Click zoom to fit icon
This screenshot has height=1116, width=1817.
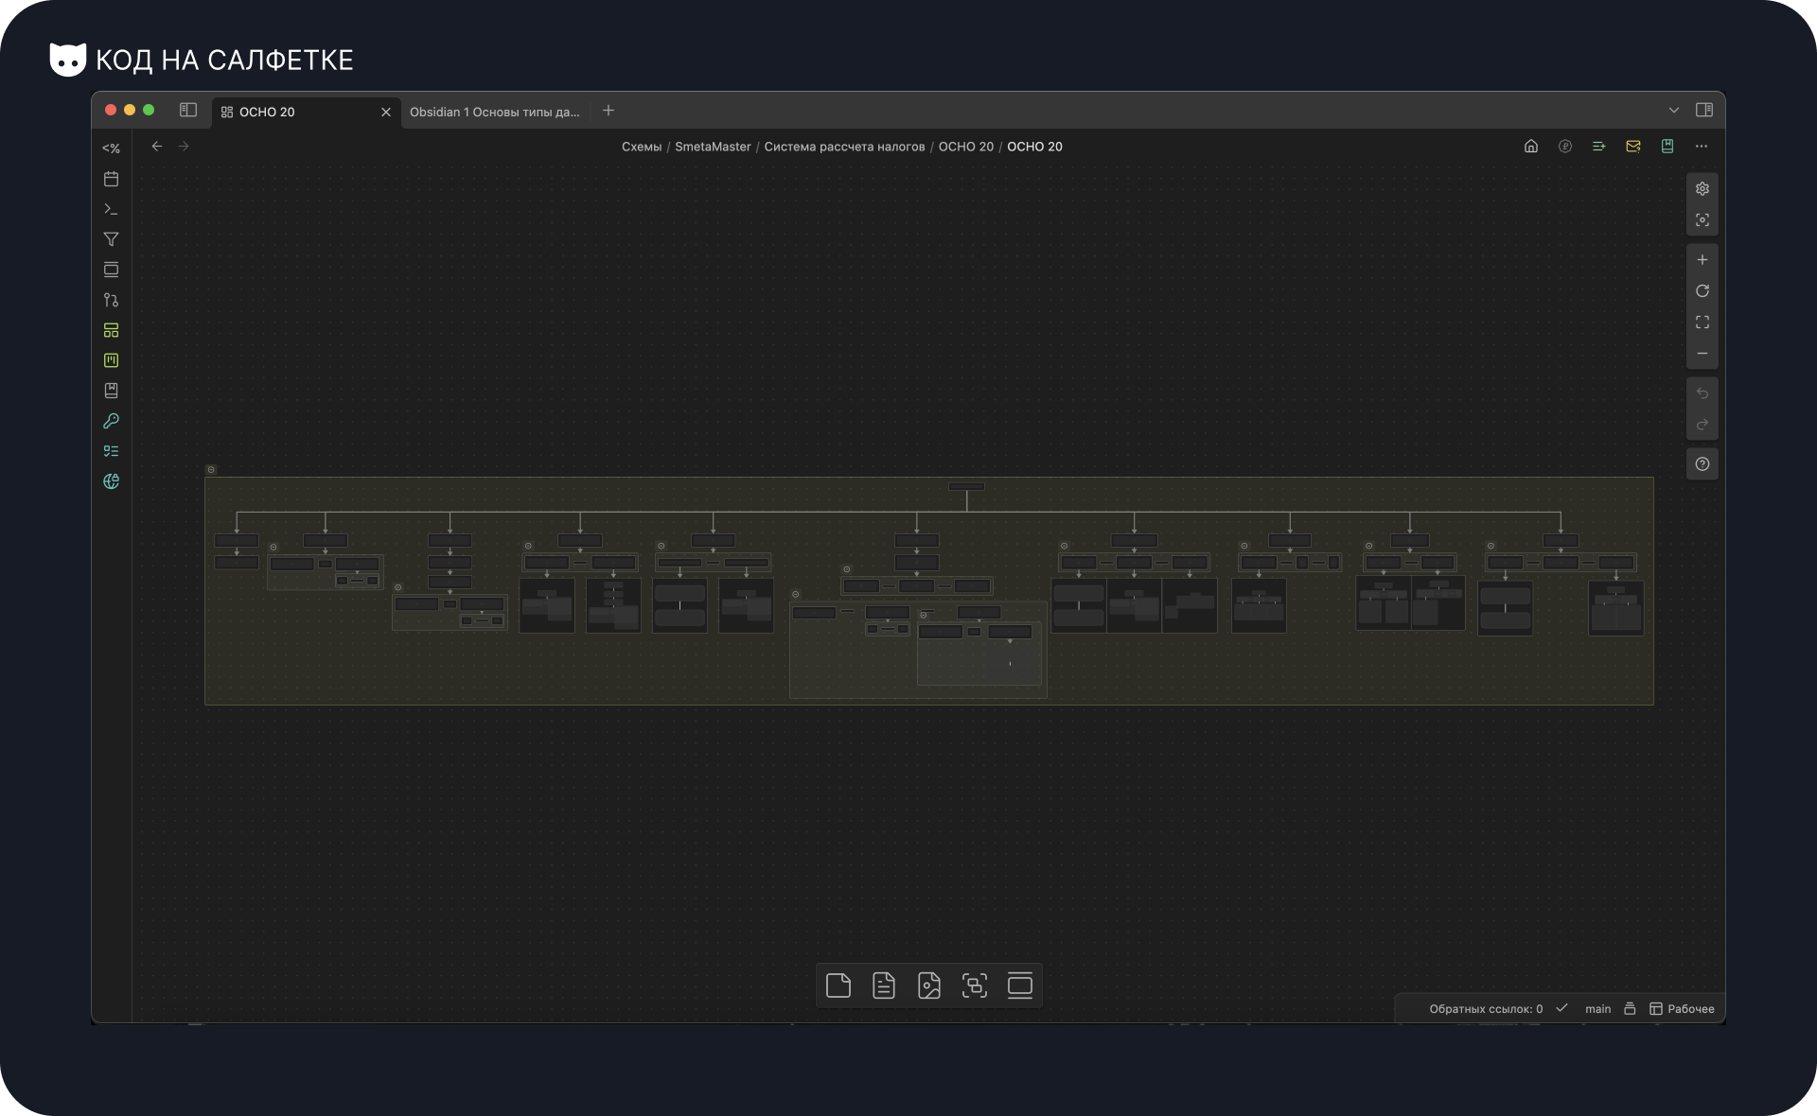(1702, 323)
